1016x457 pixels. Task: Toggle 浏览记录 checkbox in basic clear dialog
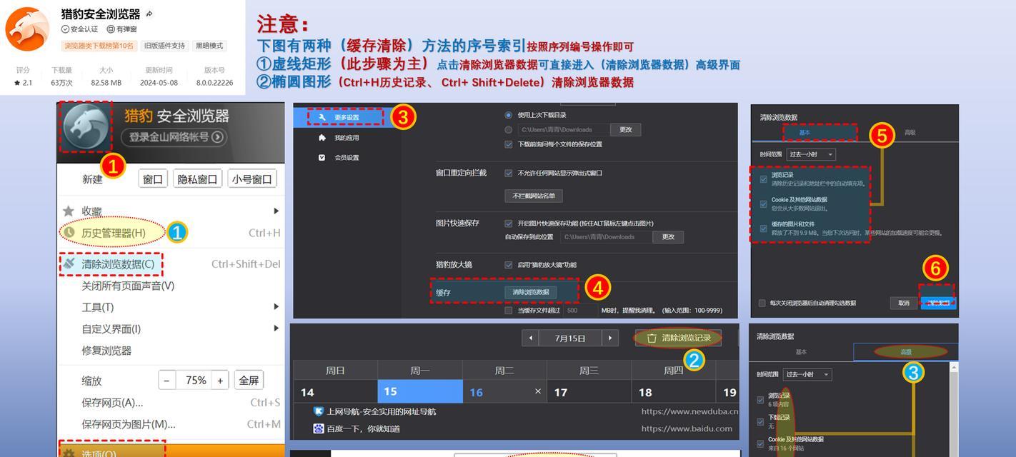point(764,179)
